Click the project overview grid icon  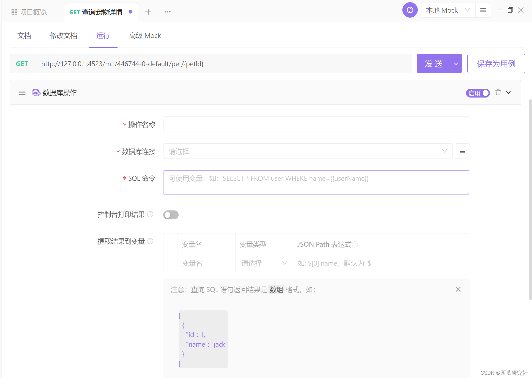click(x=13, y=12)
